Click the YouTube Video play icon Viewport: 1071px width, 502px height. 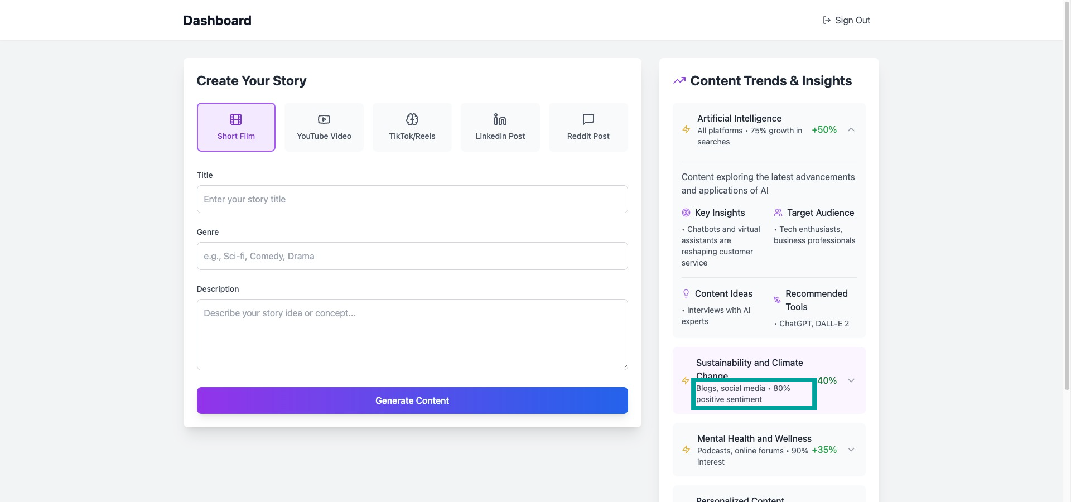[x=324, y=119]
